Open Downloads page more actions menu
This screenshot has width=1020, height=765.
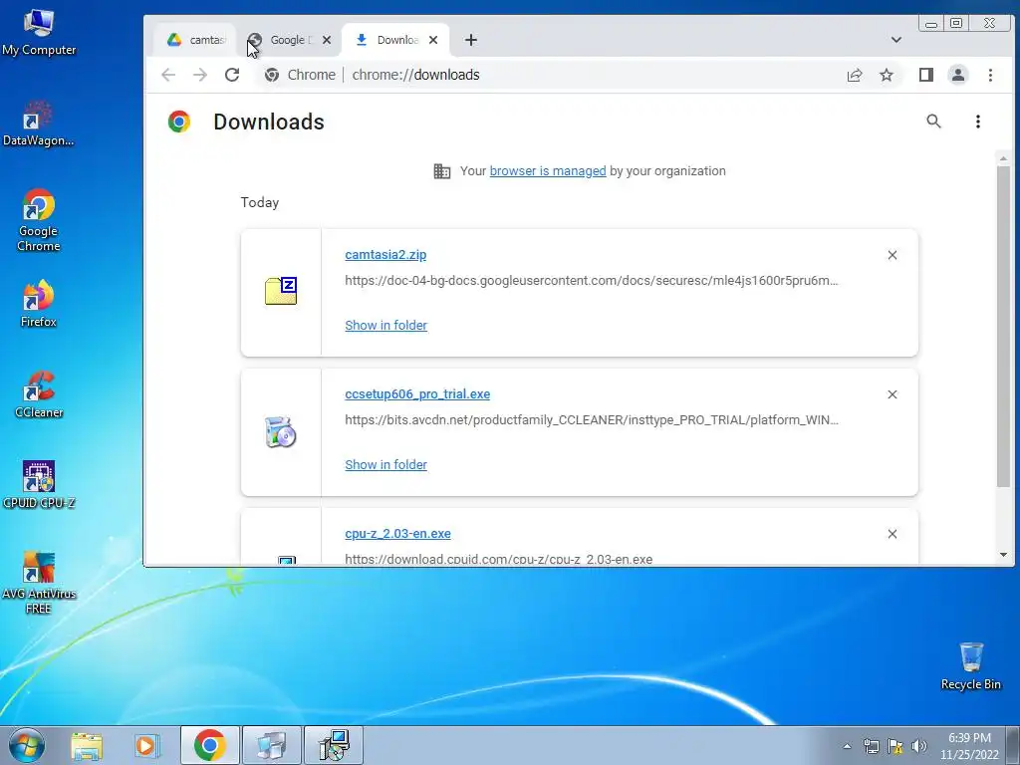pyautogui.click(x=978, y=121)
